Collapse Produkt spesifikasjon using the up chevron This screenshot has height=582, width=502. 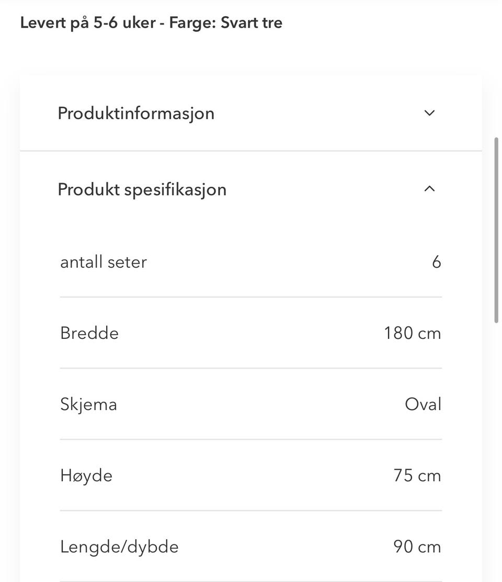(429, 189)
